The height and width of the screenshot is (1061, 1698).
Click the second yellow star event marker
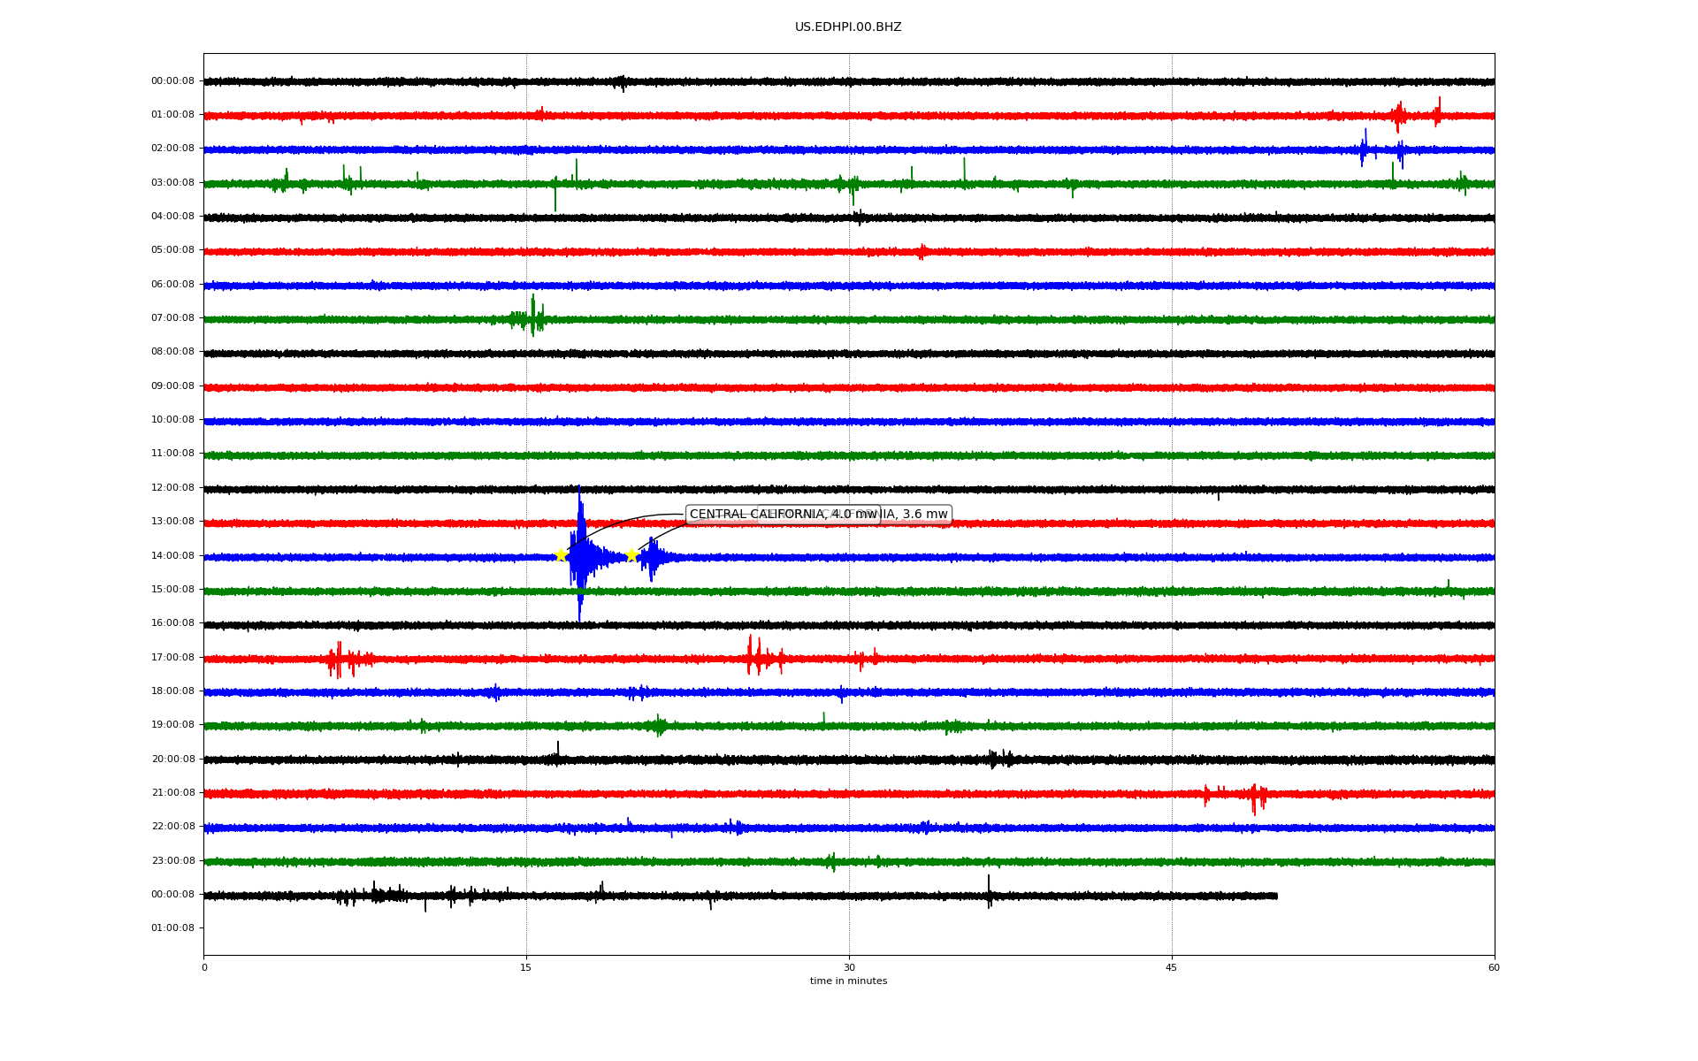[x=631, y=555]
